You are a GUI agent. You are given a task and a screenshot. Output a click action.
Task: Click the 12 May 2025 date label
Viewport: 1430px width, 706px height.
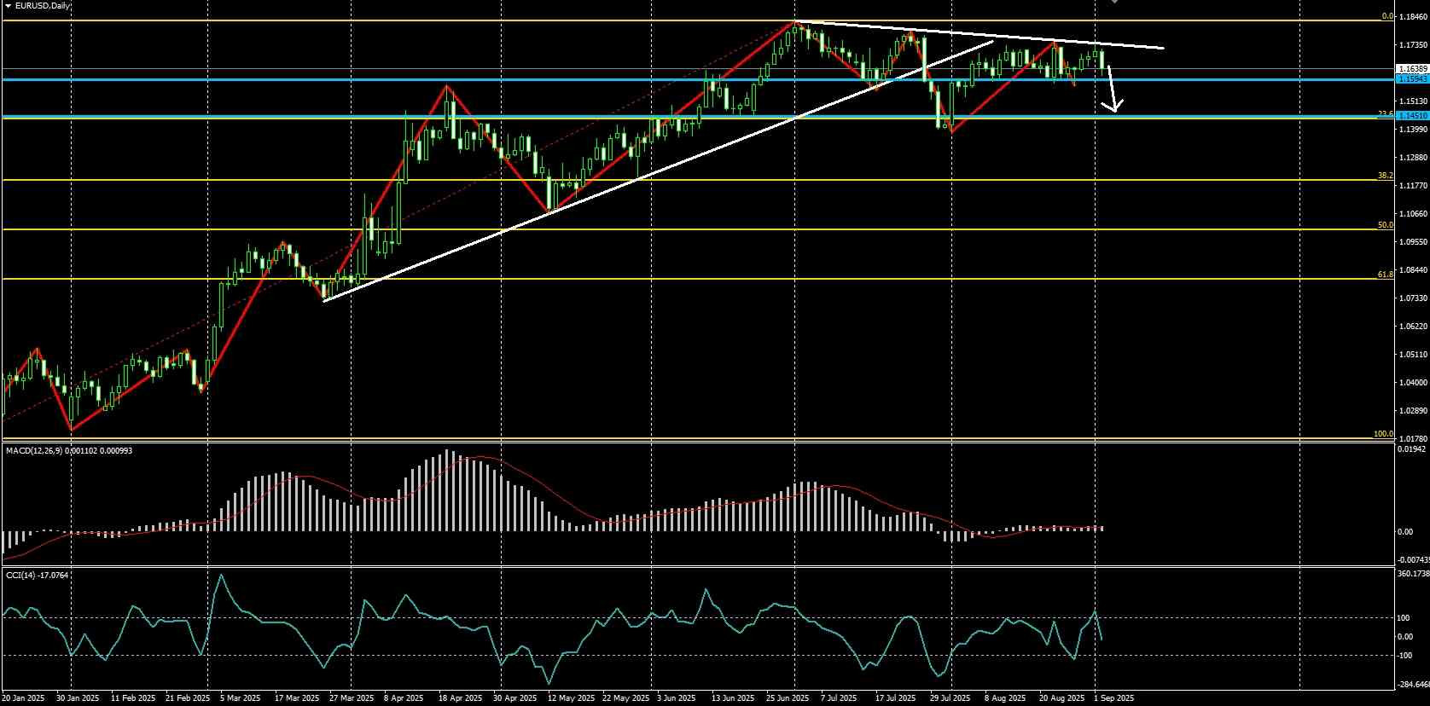(x=571, y=698)
